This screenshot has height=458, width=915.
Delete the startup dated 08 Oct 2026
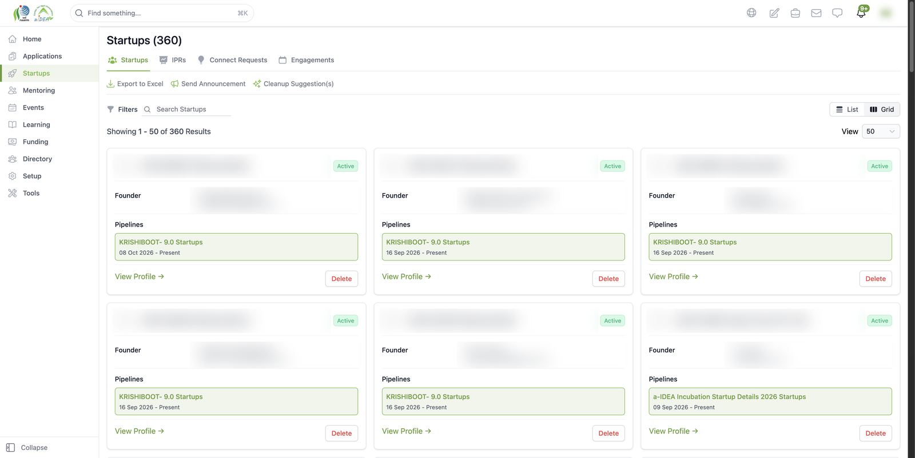point(341,279)
